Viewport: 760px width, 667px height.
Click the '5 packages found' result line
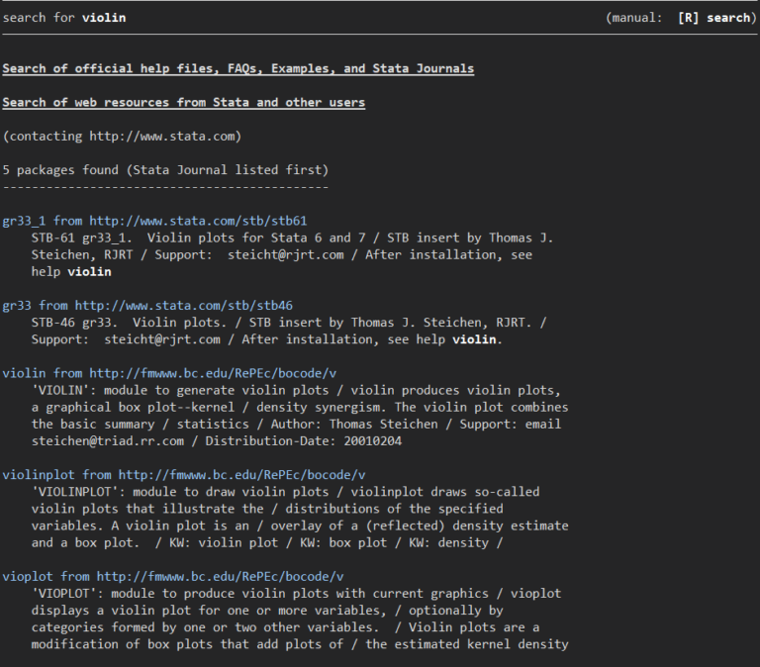tap(165, 169)
